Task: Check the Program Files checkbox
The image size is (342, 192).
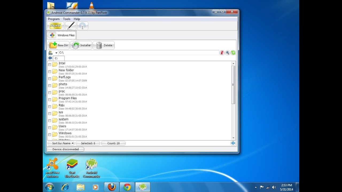Action: coord(49,99)
